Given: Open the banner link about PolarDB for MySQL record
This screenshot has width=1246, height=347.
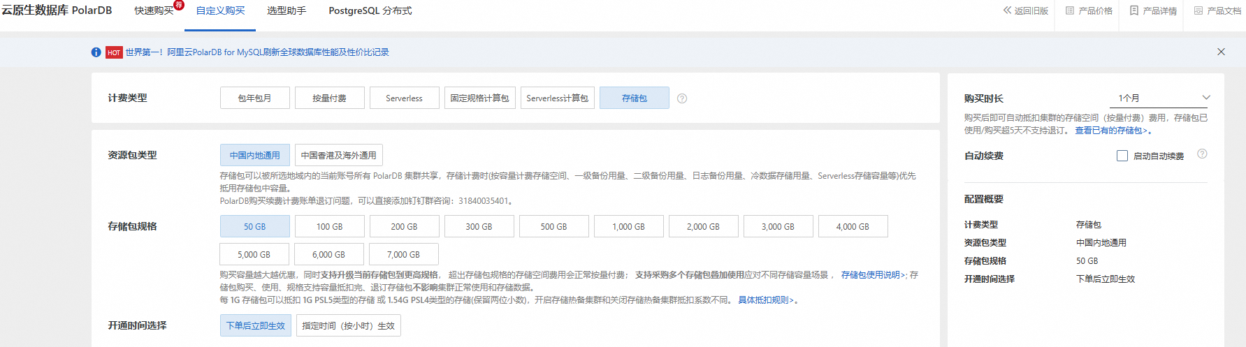Looking at the screenshot, I should click(x=257, y=52).
